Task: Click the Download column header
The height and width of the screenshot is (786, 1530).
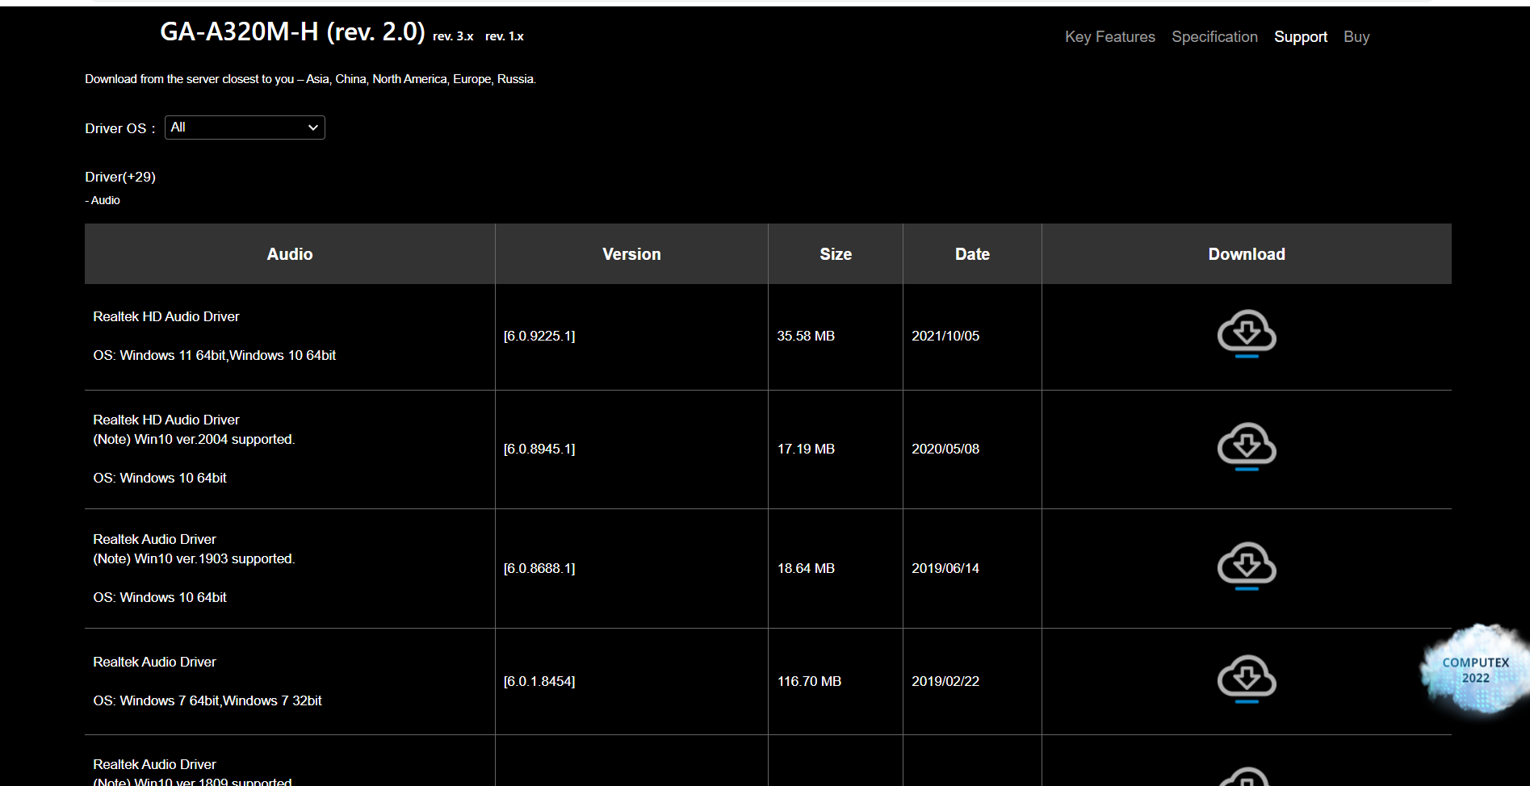Action: pyautogui.click(x=1247, y=254)
